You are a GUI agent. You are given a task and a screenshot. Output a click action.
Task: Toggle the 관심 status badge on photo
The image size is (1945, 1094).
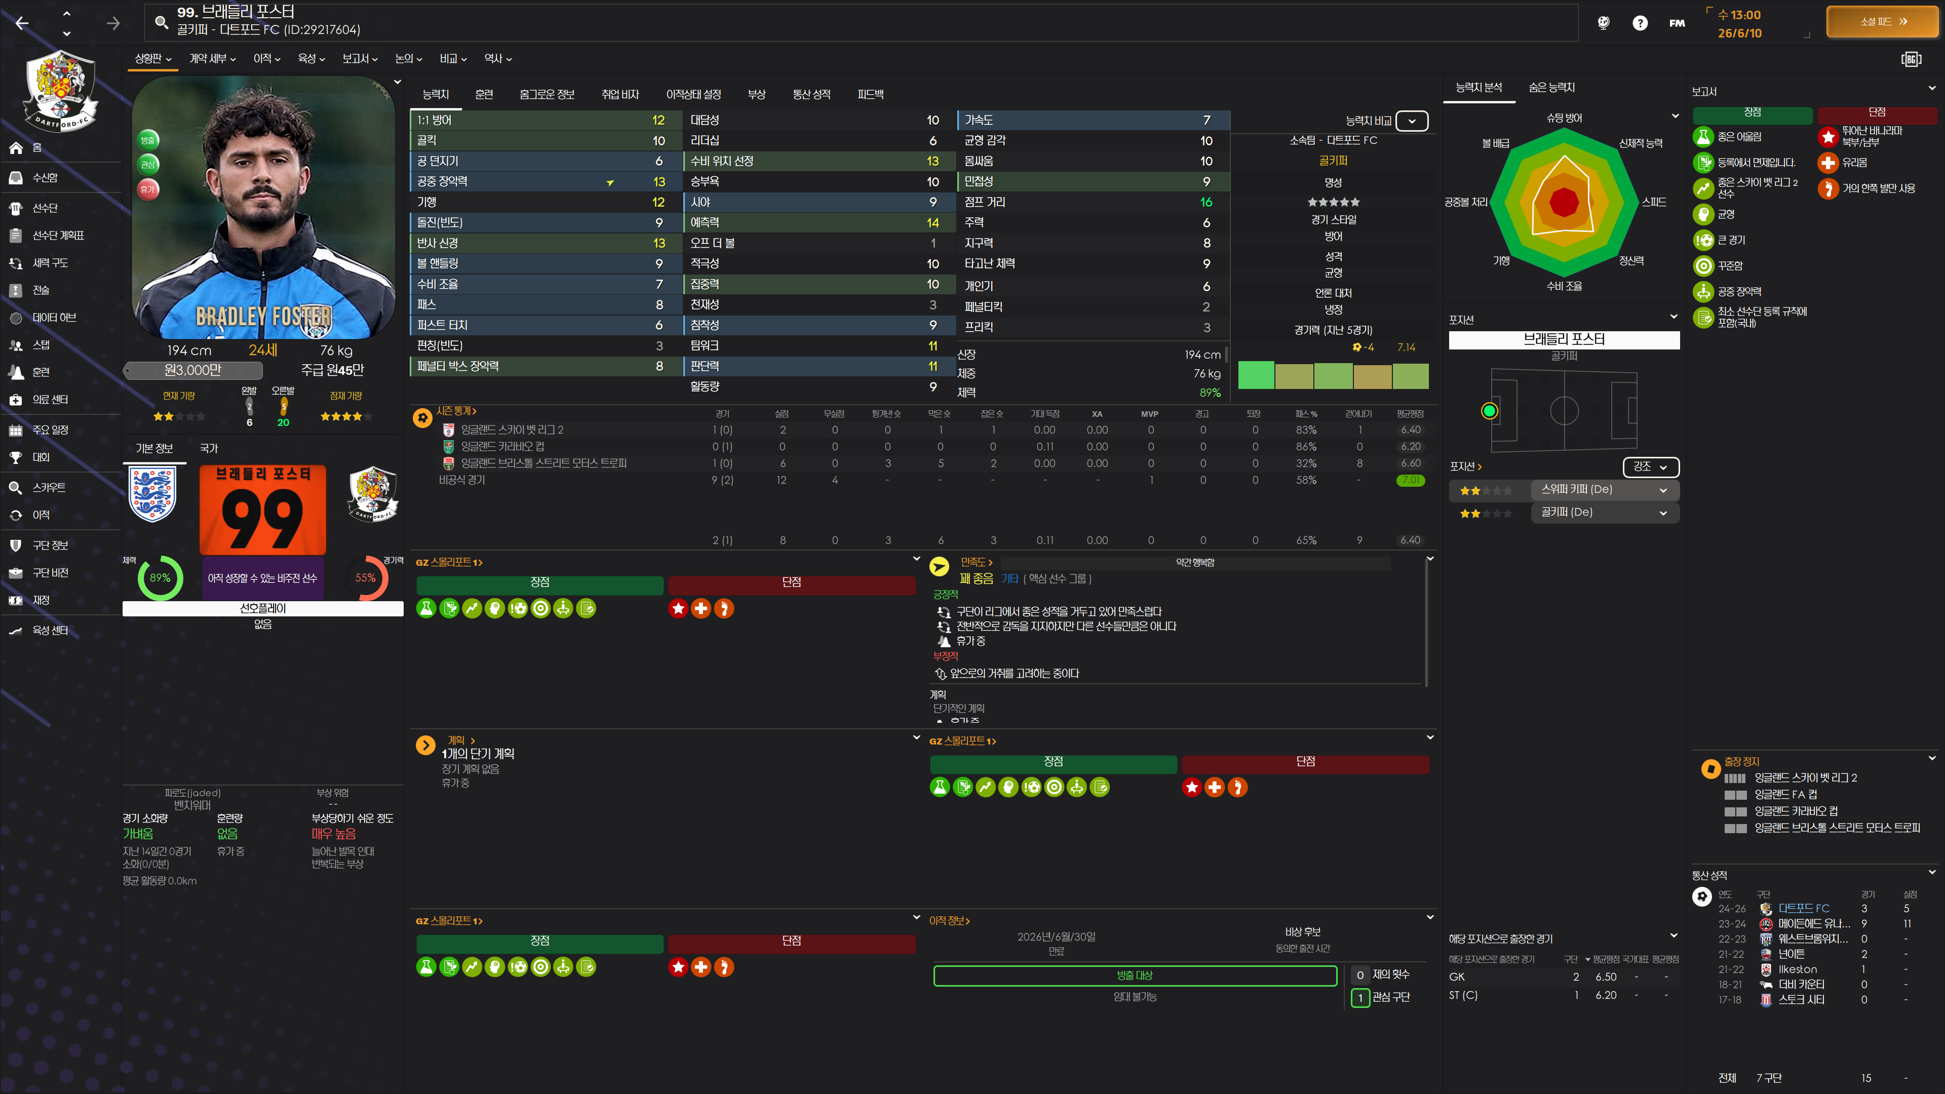(x=148, y=164)
